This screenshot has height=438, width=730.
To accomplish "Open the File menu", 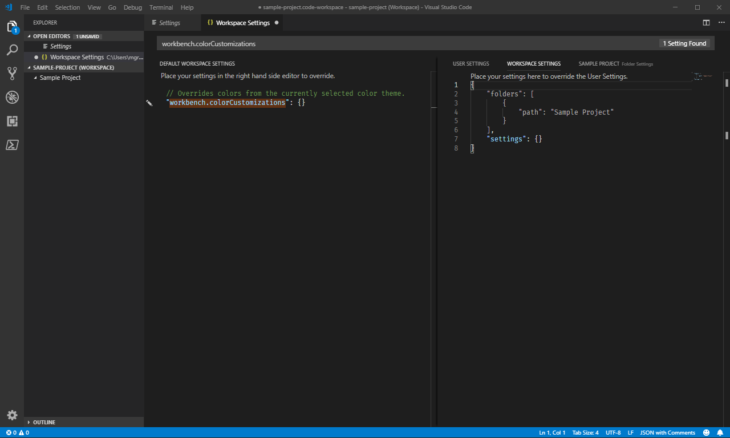I will pos(25,7).
